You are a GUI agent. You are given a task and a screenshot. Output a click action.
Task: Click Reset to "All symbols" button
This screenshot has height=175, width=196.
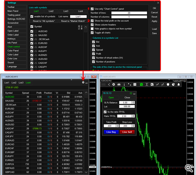click(44, 21)
